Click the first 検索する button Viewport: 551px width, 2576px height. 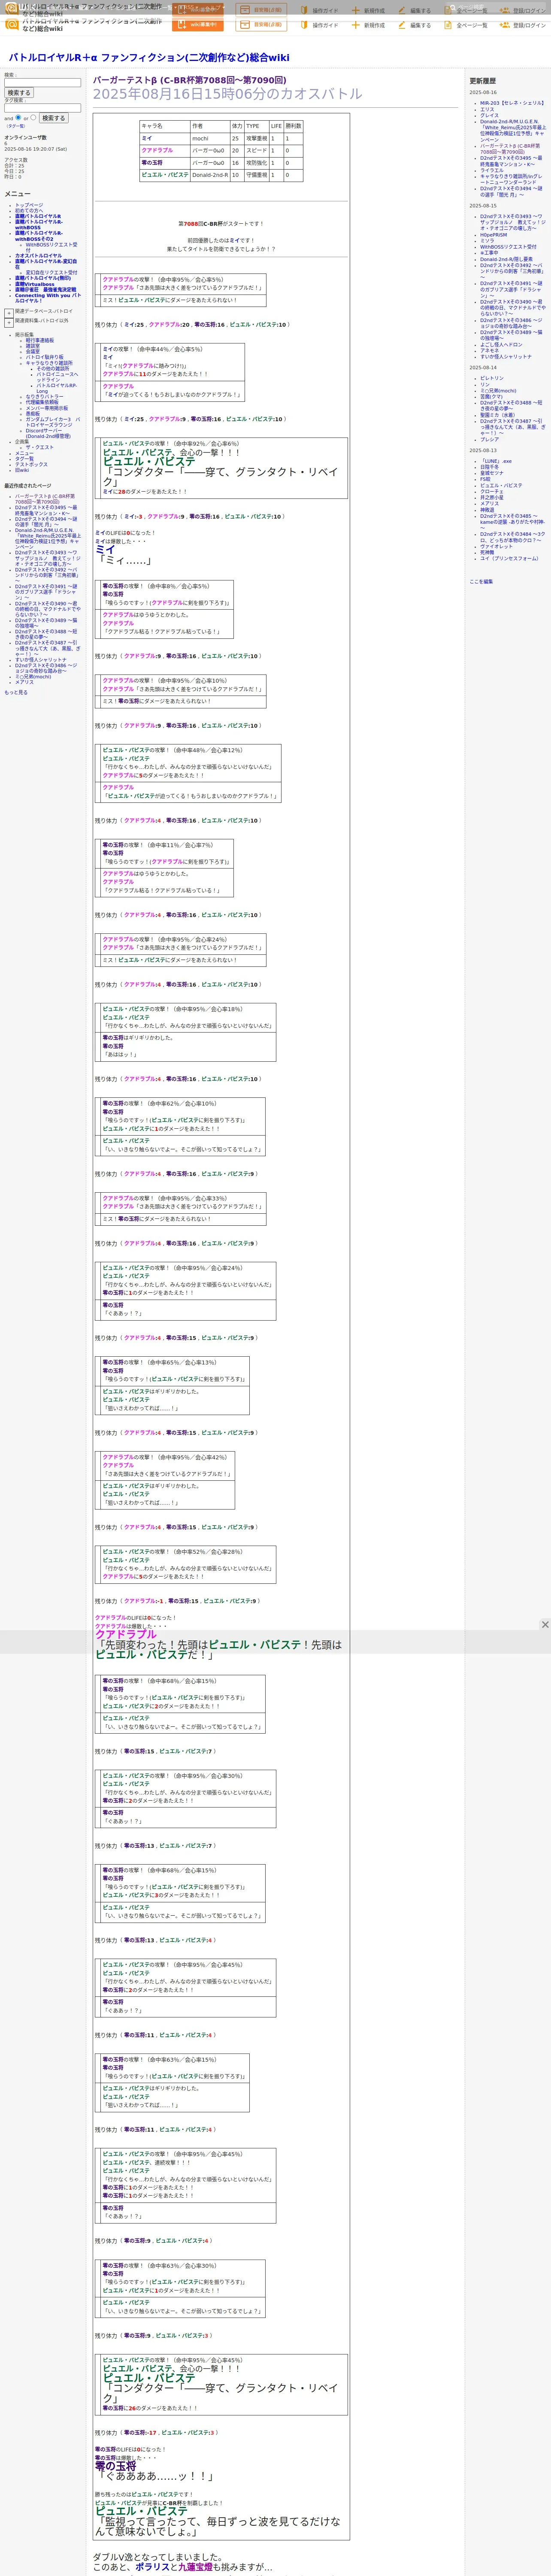tap(19, 93)
